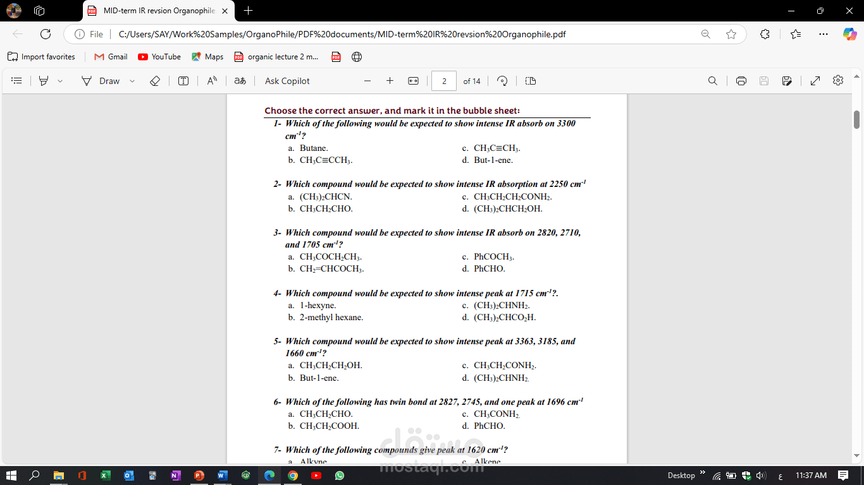The height and width of the screenshot is (485, 864).
Task: Zoom in the PDF with plus
Action: (x=390, y=81)
